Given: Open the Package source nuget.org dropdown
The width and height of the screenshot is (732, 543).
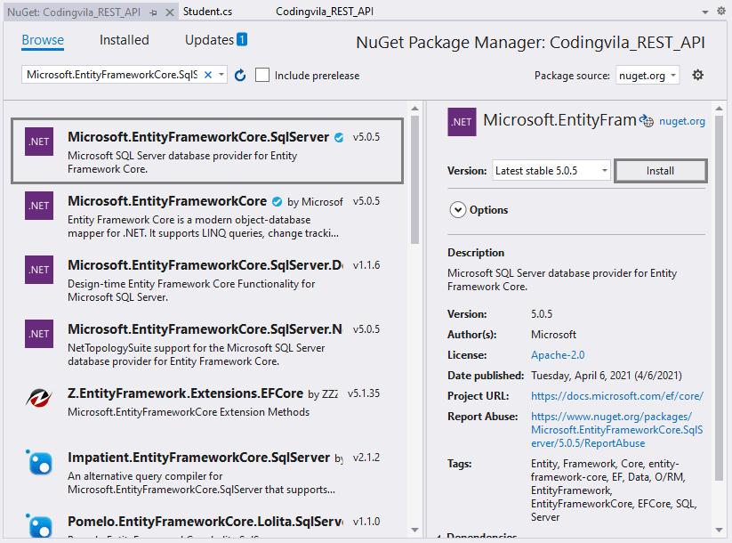Looking at the screenshot, I should coord(648,75).
